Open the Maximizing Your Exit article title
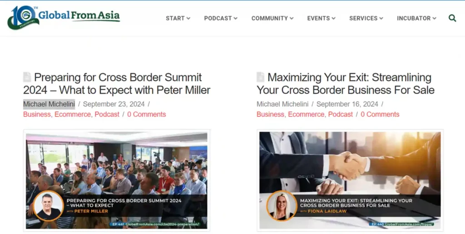465x234 pixels. tap(346, 84)
